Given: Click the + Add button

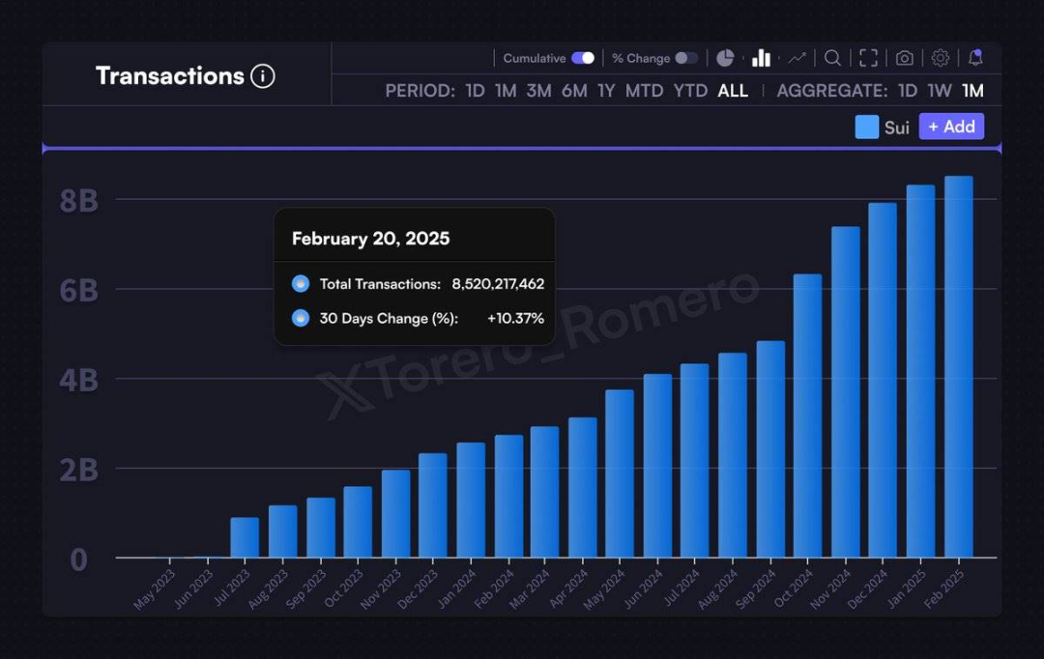Looking at the screenshot, I should pos(951,127).
